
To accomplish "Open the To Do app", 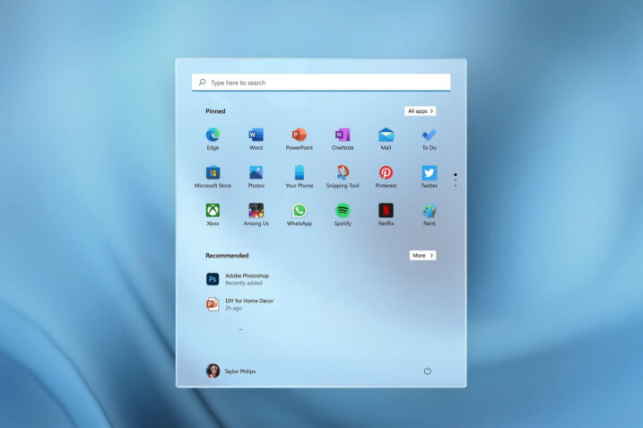I will pyautogui.click(x=429, y=135).
